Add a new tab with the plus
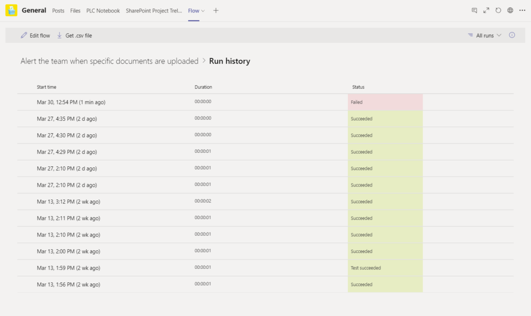531x316 pixels. click(216, 10)
